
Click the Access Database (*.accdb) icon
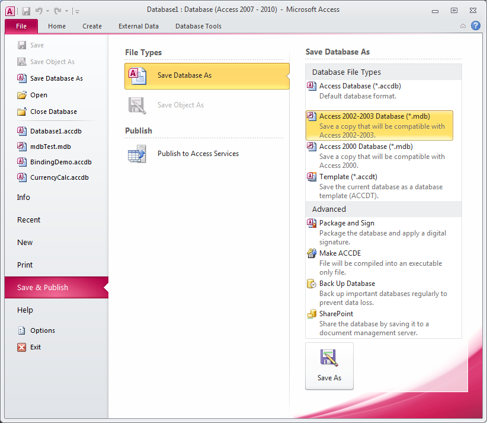click(x=312, y=86)
